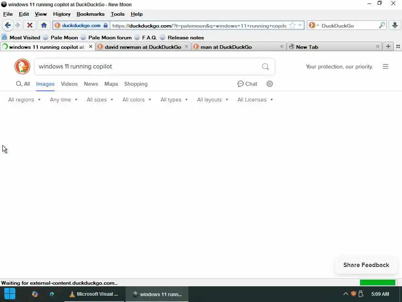
Task: Show hidden system tray icons chevron
Action: 345,294
